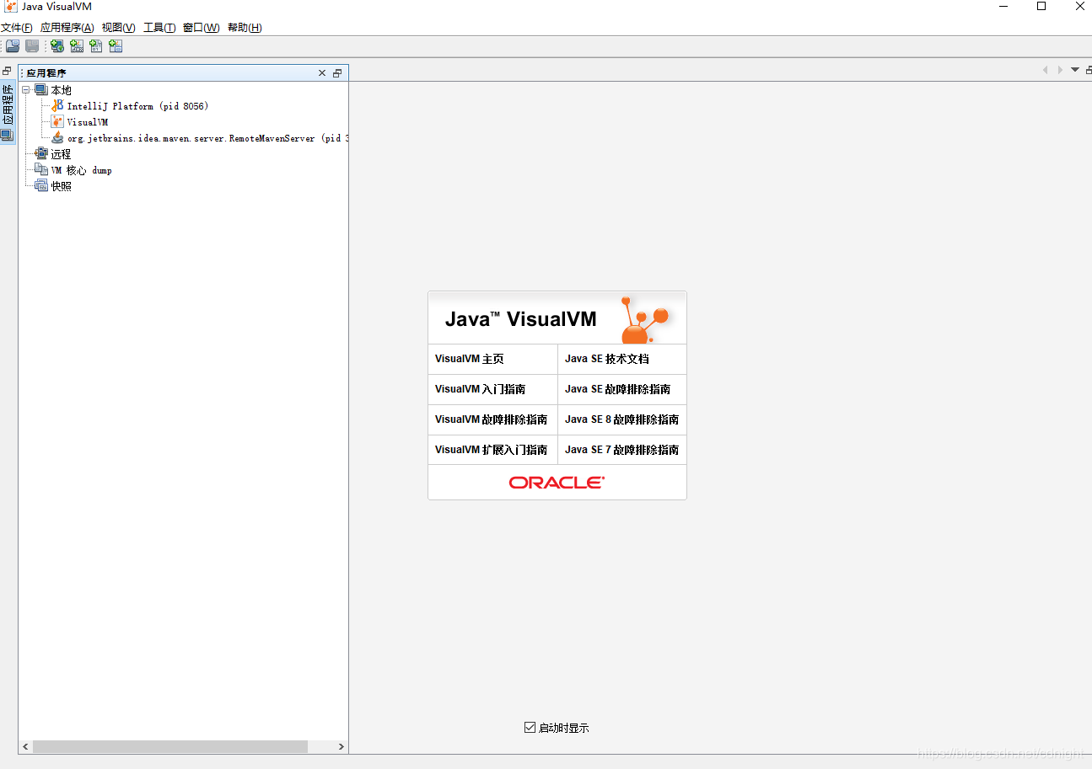Click the horizontal scrollbar thumb

[169, 746]
